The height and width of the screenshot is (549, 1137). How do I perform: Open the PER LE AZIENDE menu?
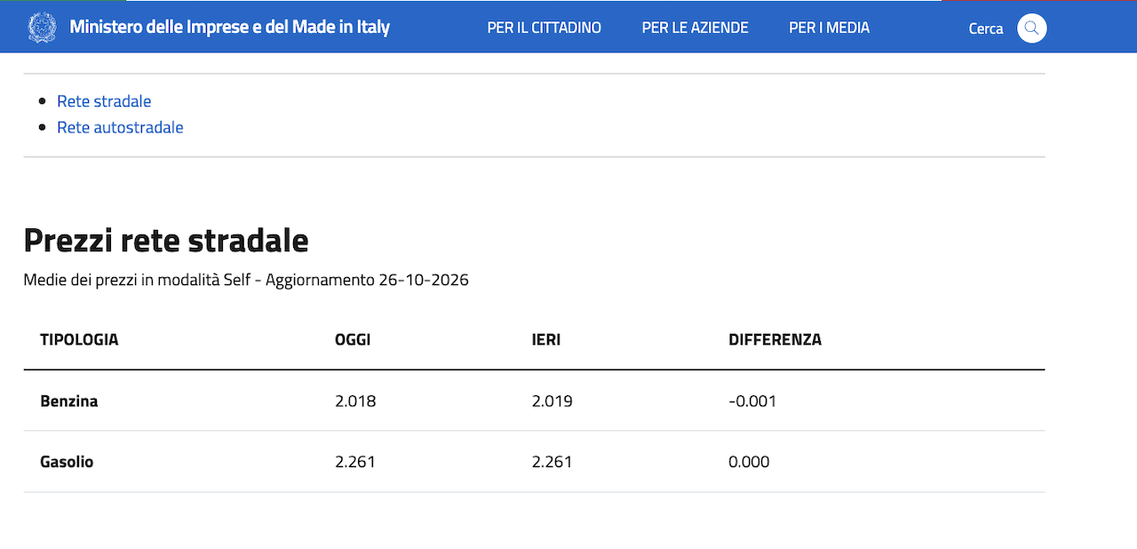(695, 28)
